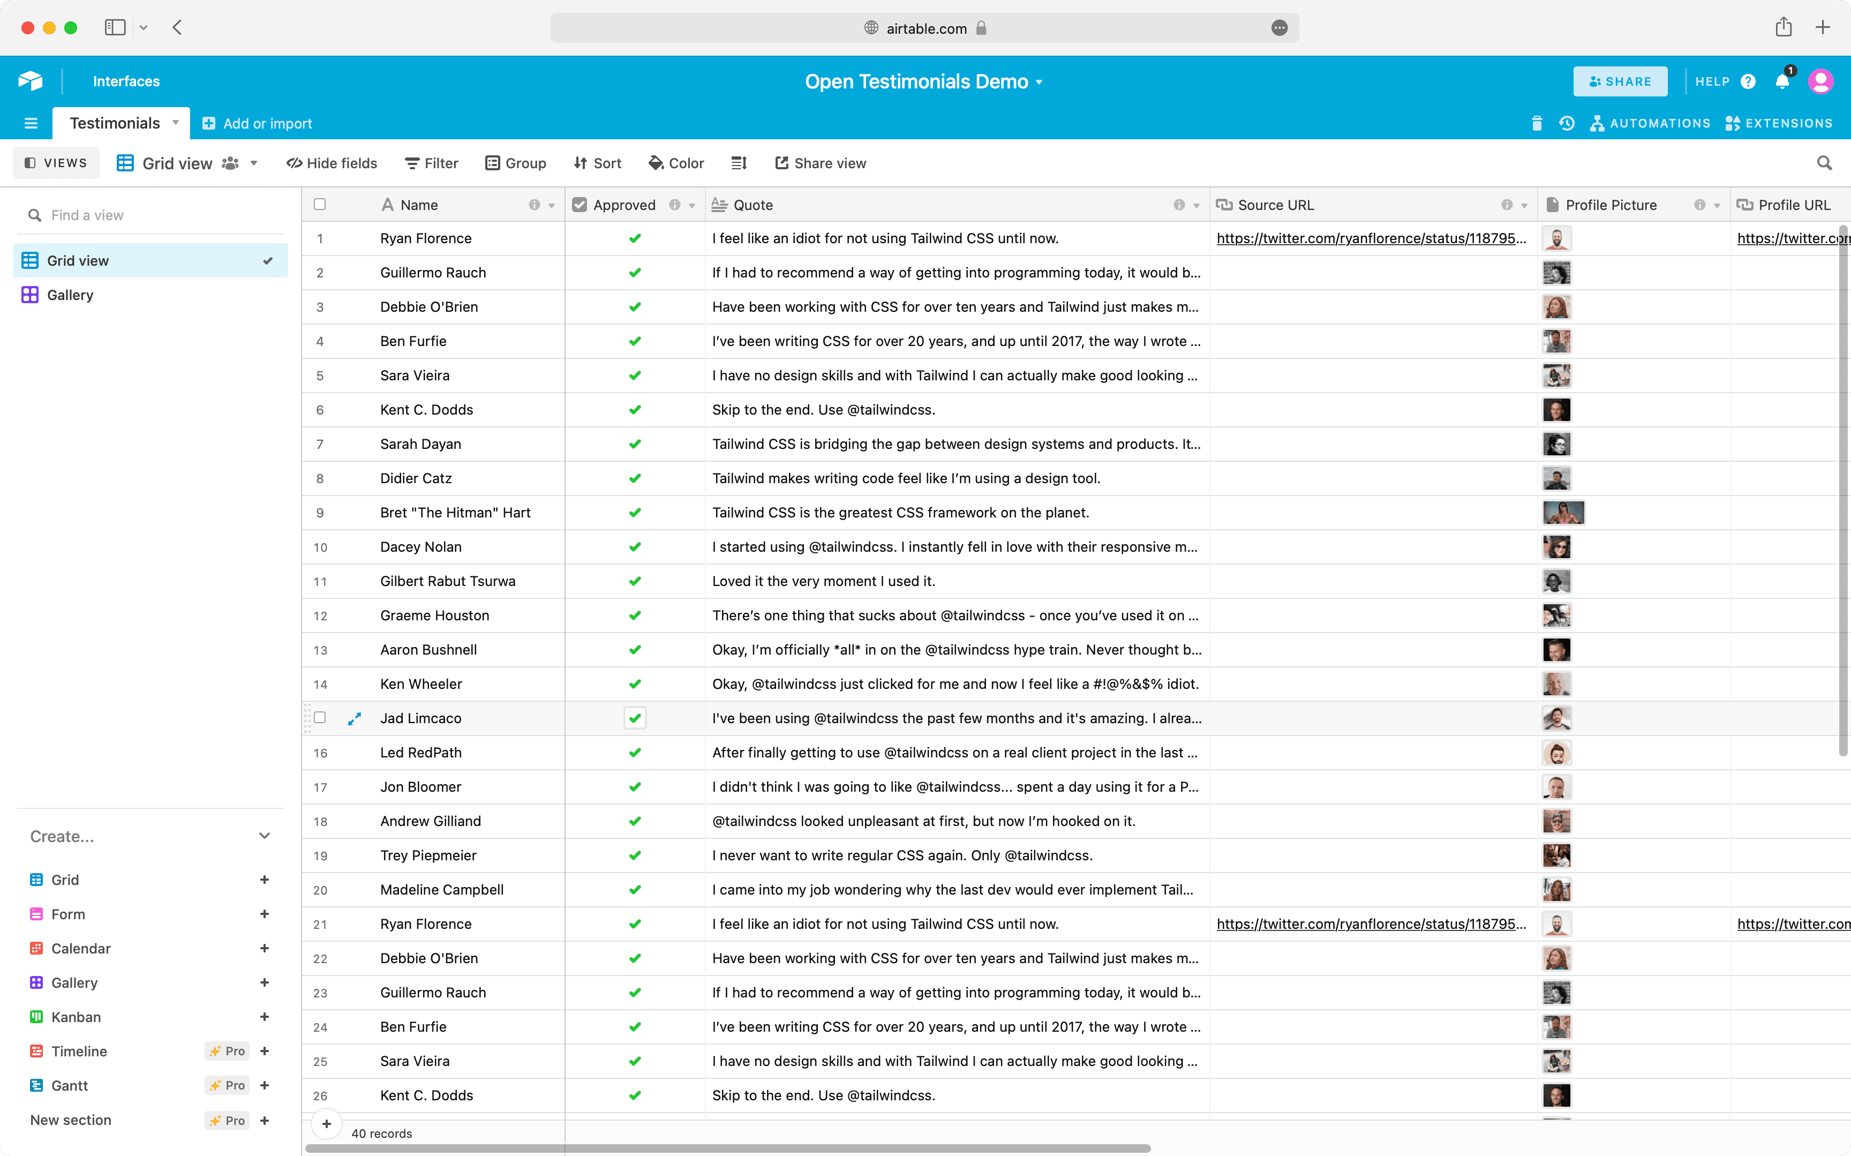Check the select-all rows checkbox

pos(320,204)
